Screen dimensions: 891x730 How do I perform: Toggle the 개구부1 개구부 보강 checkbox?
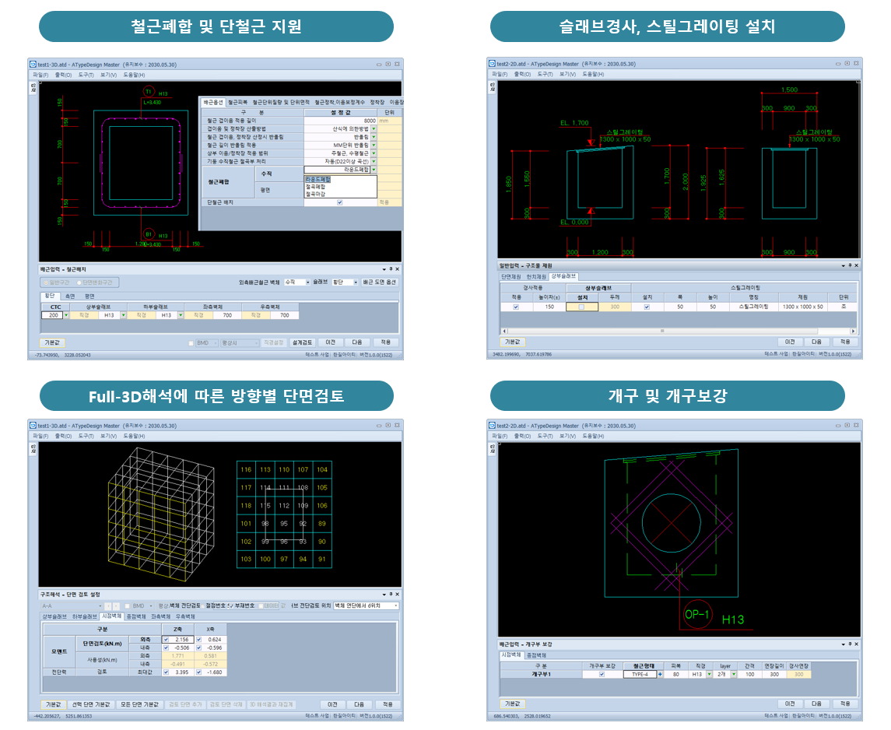tap(602, 674)
